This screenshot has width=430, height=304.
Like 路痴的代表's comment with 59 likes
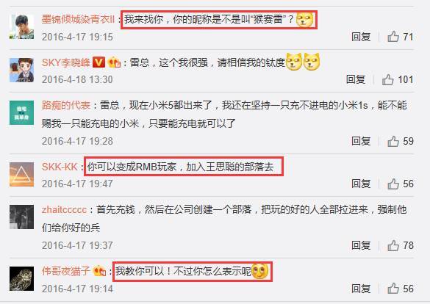click(393, 141)
